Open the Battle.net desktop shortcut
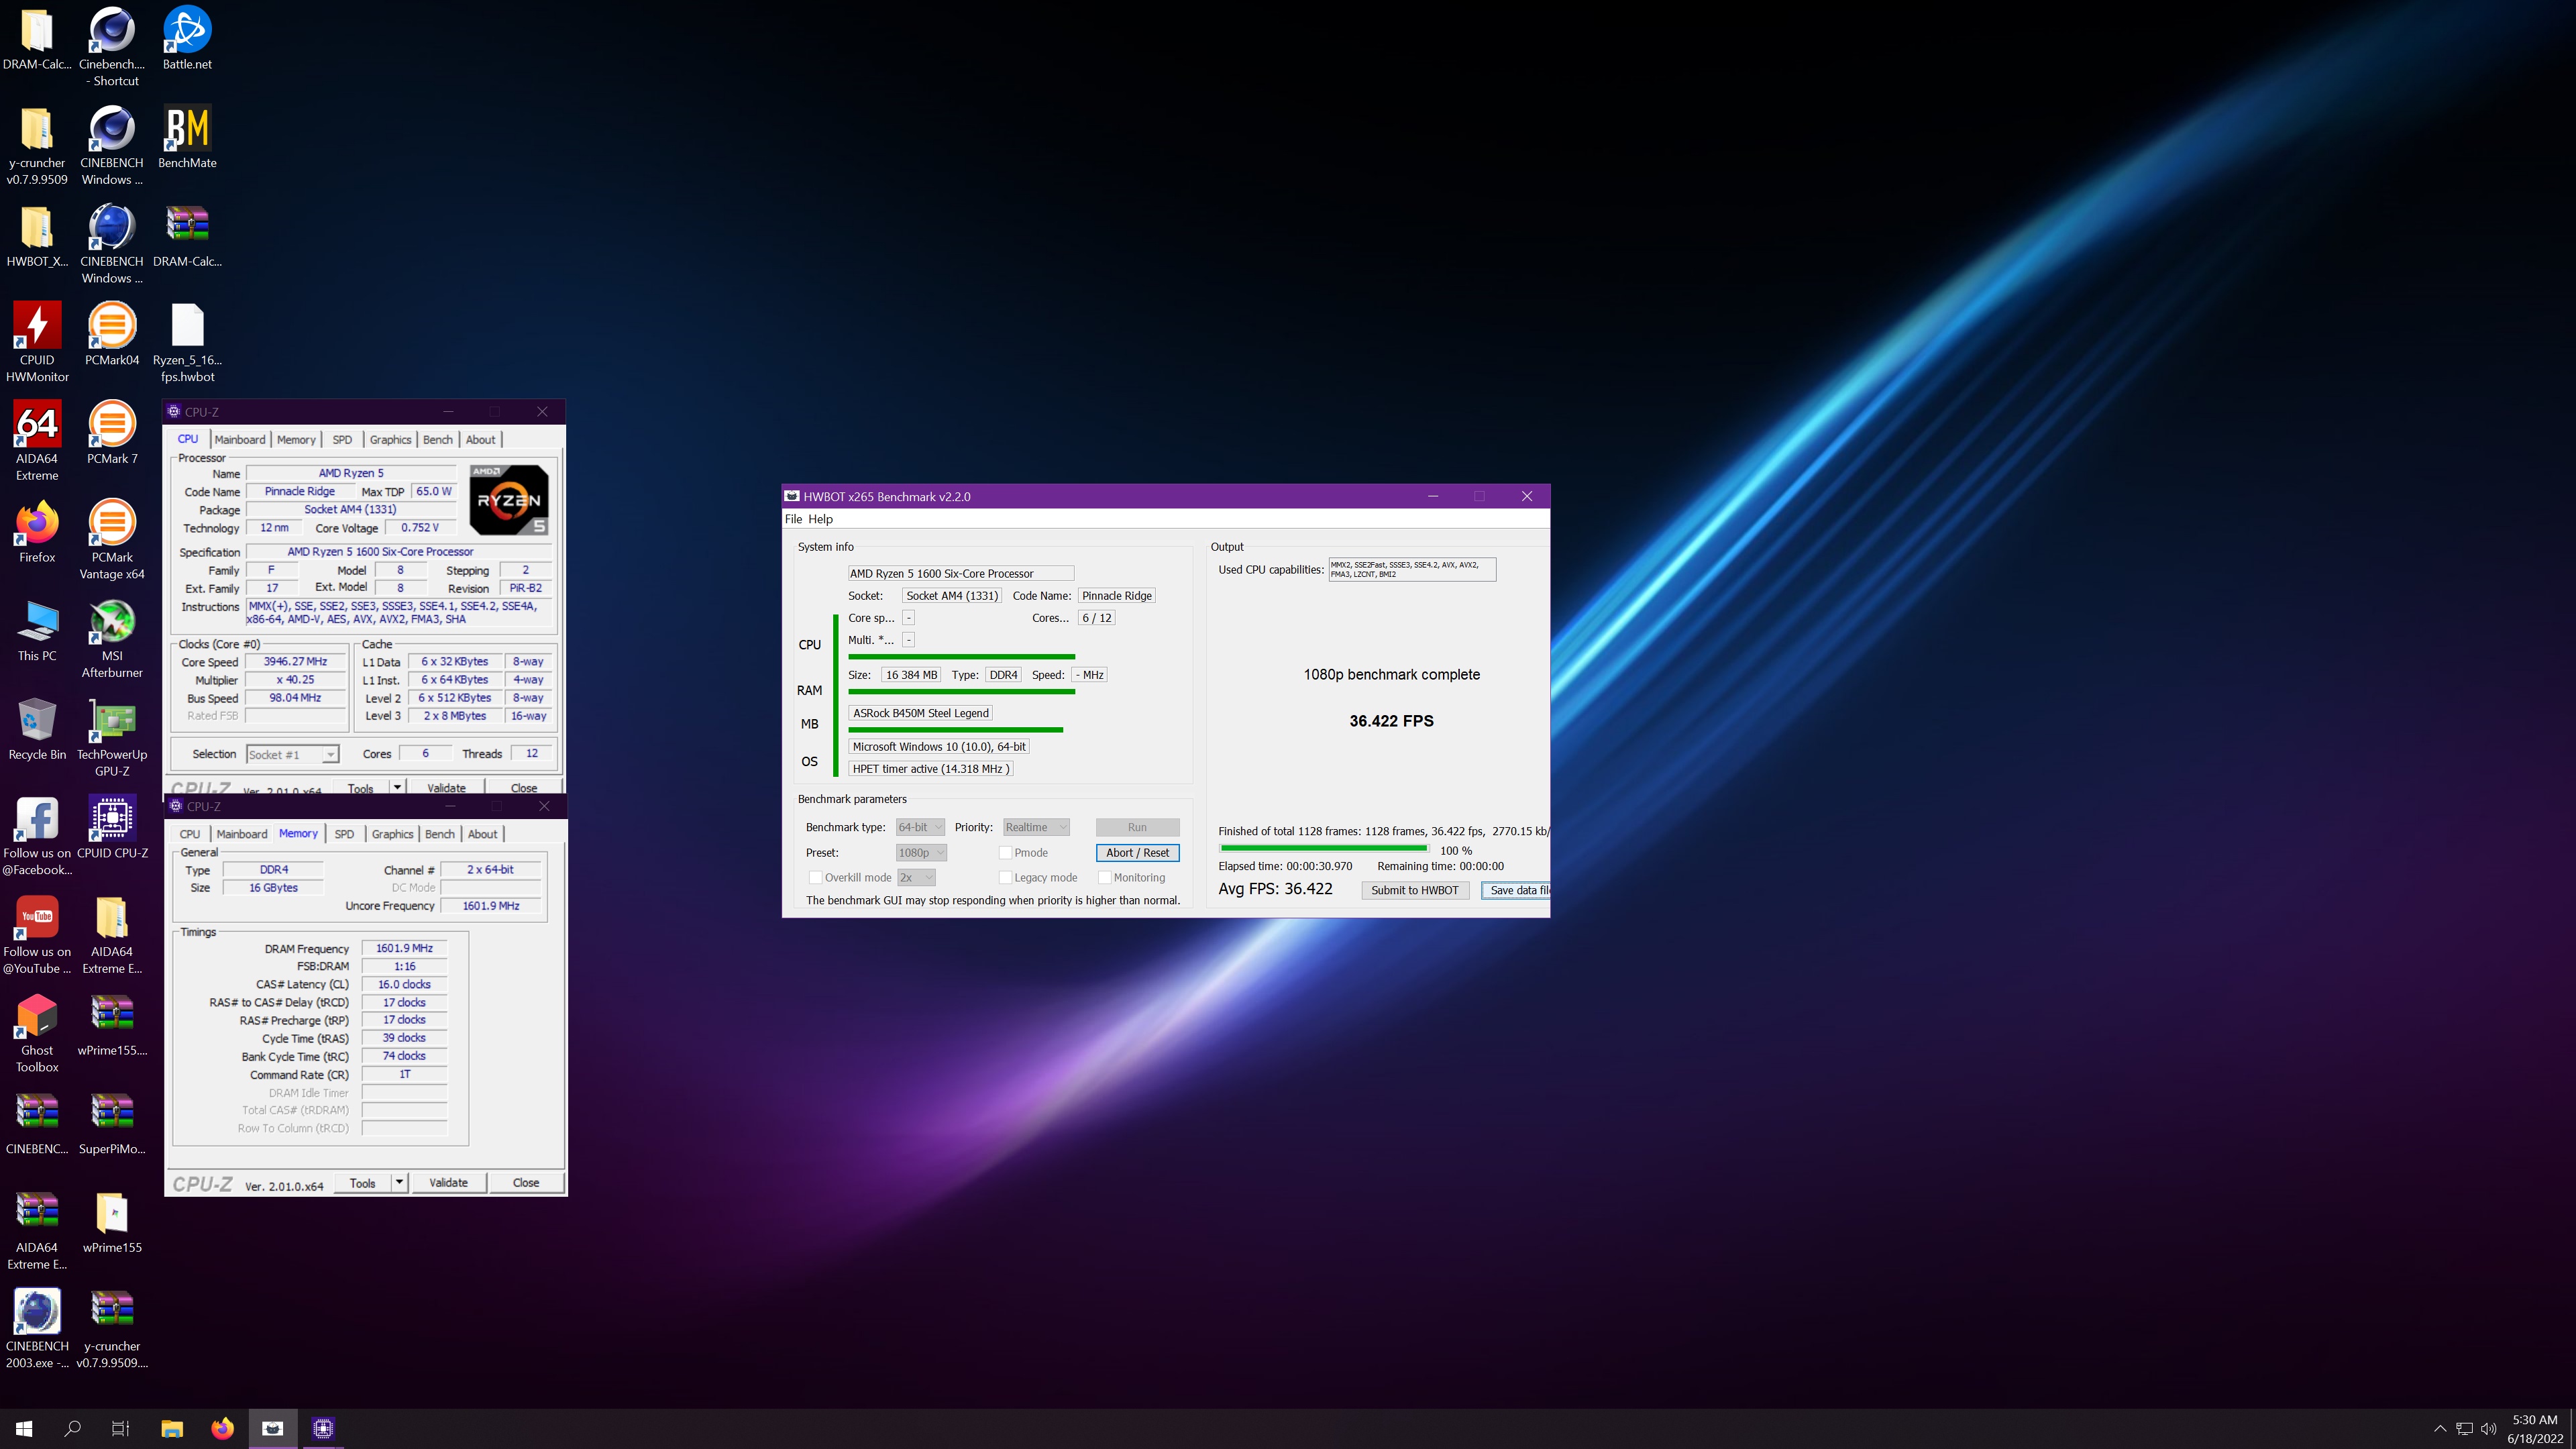 (x=187, y=38)
